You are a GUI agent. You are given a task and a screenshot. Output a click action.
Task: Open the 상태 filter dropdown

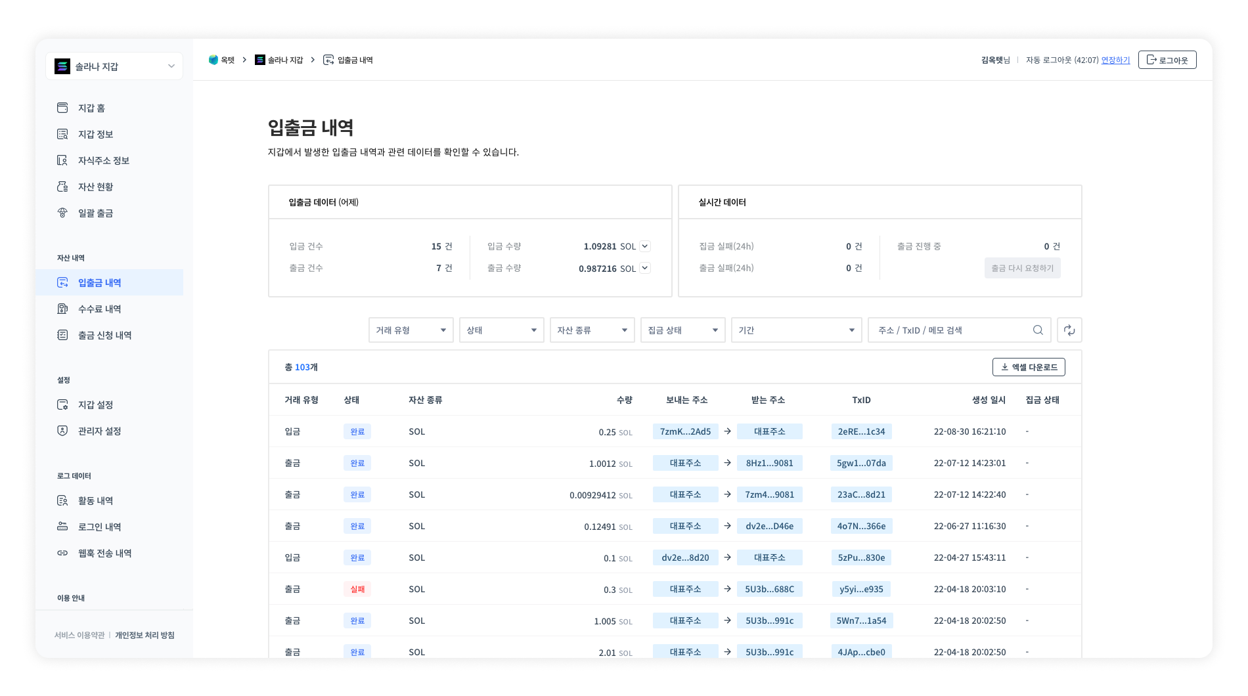(x=502, y=330)
